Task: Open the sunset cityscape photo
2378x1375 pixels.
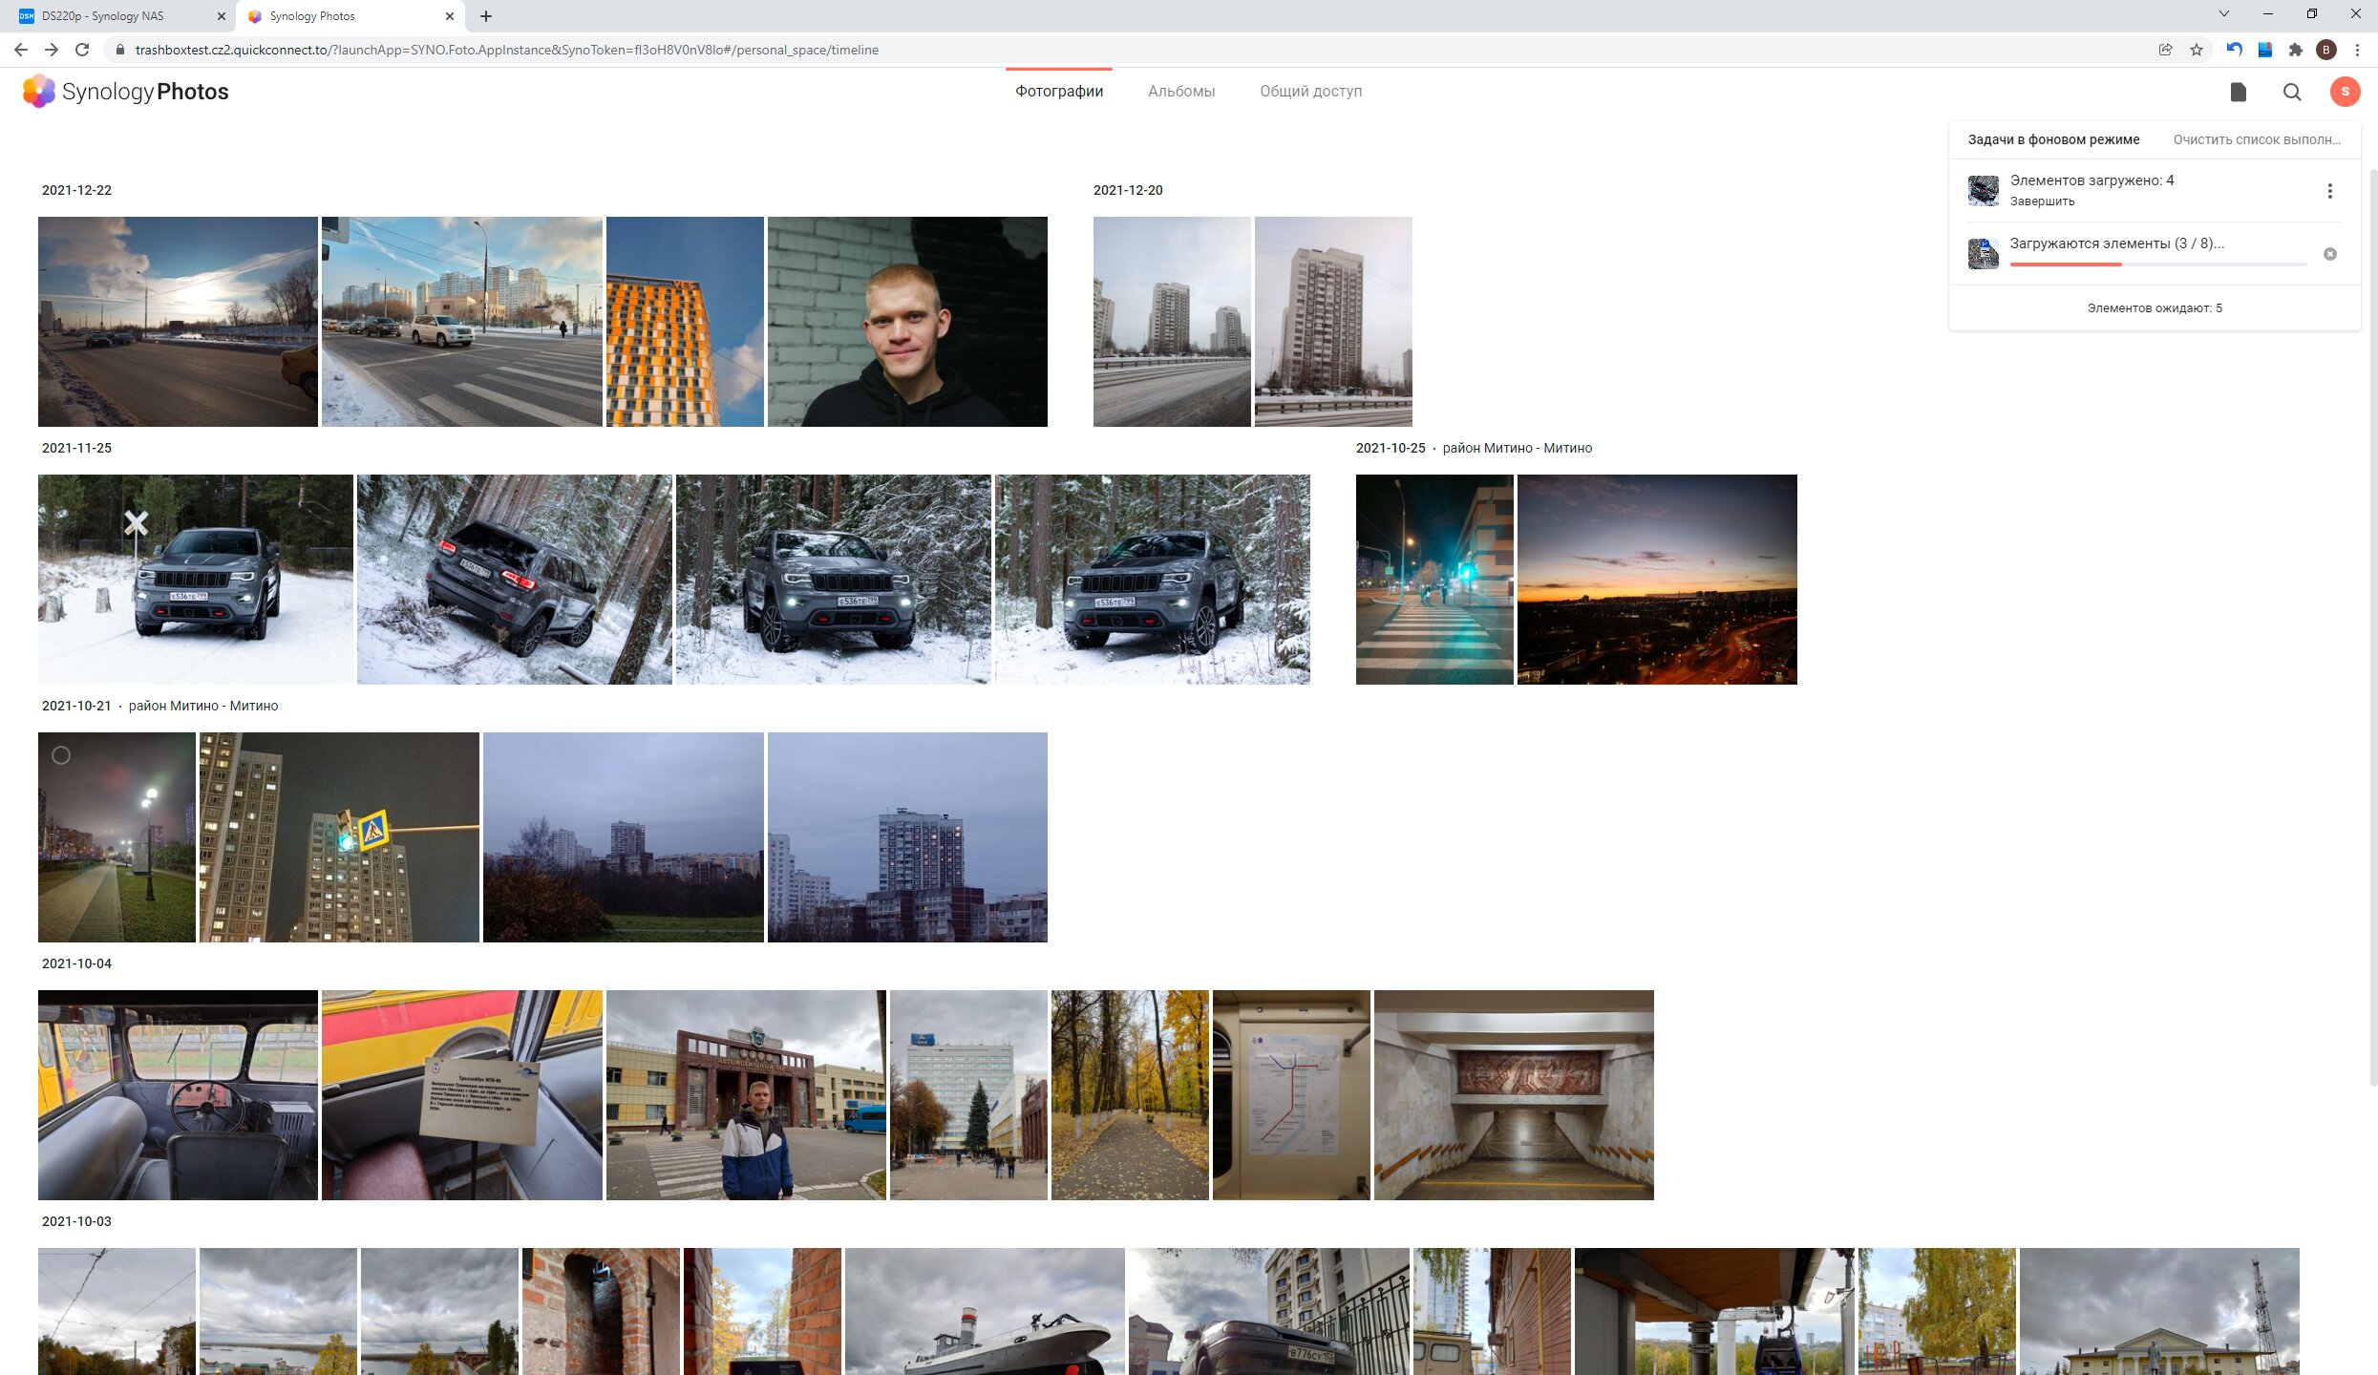Action: click(1657, 580)
